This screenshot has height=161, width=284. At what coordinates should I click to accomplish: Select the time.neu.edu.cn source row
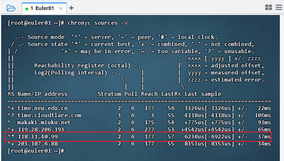click(139, 108)
